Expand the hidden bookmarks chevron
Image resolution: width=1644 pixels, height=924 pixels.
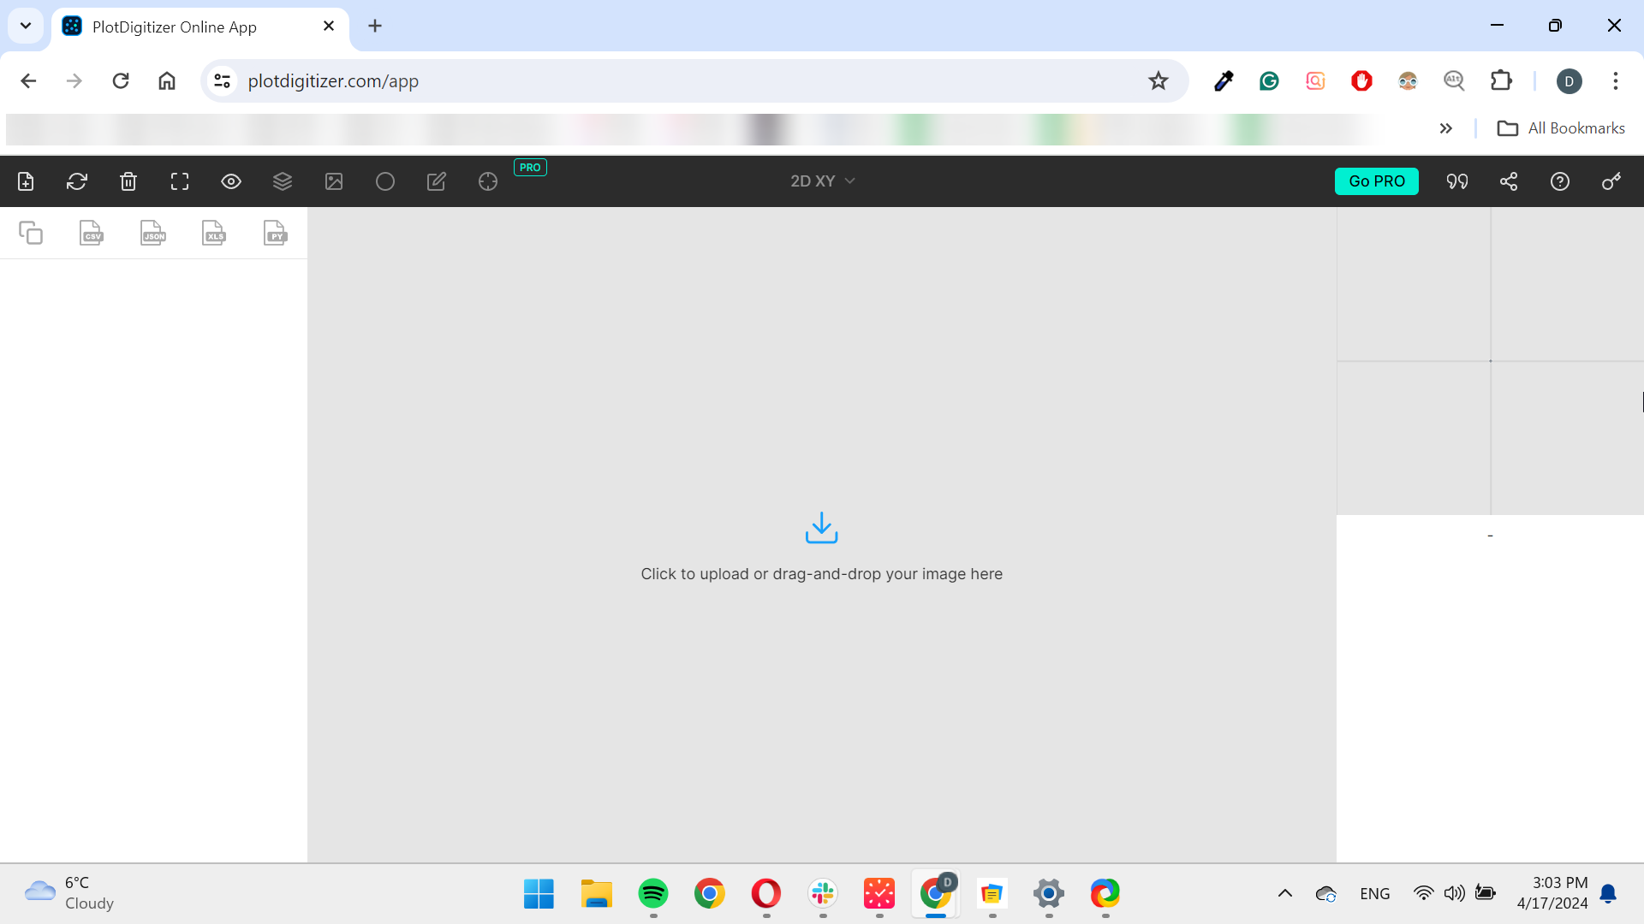1446,128
